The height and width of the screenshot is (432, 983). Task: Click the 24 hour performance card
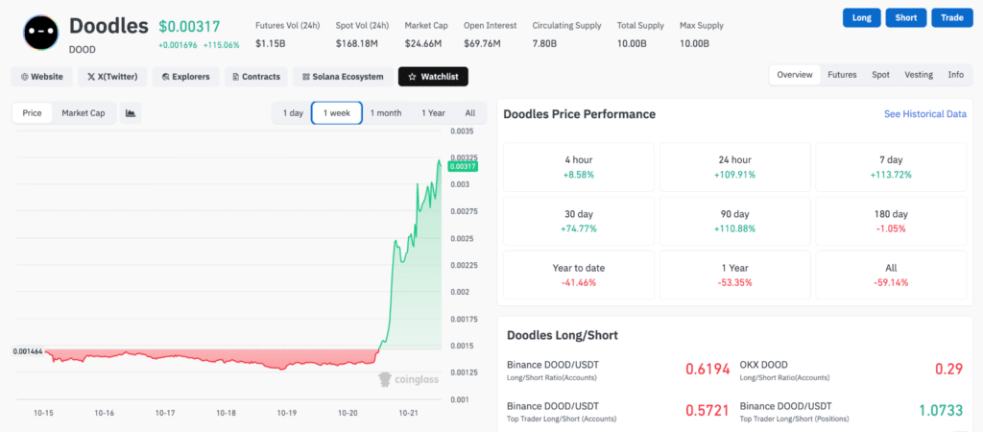734,167
